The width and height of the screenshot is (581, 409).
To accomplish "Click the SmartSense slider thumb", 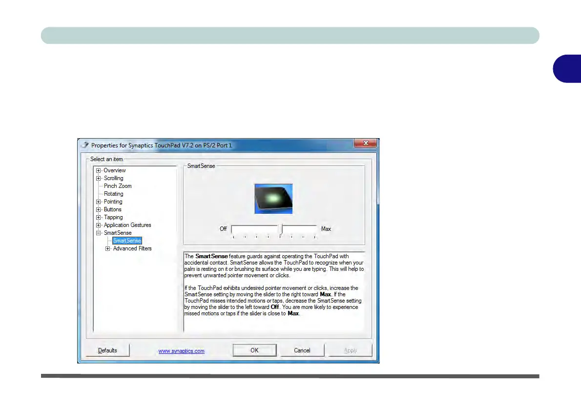I will coord(281,229).
